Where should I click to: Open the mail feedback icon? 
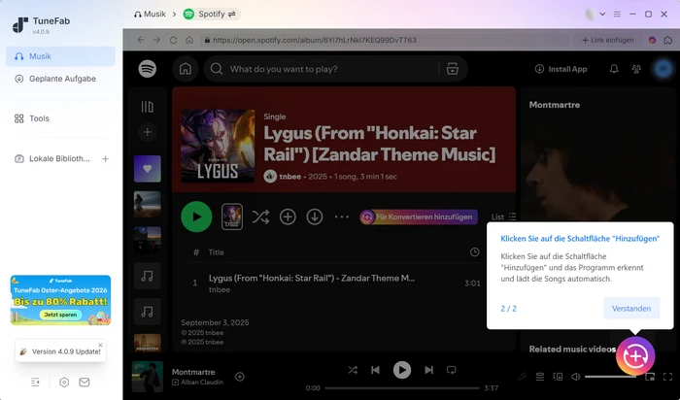point(85,382)
